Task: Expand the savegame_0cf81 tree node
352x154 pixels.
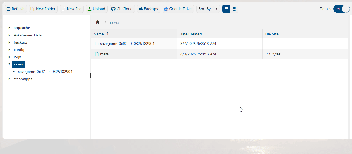Action: coord(14,72)
